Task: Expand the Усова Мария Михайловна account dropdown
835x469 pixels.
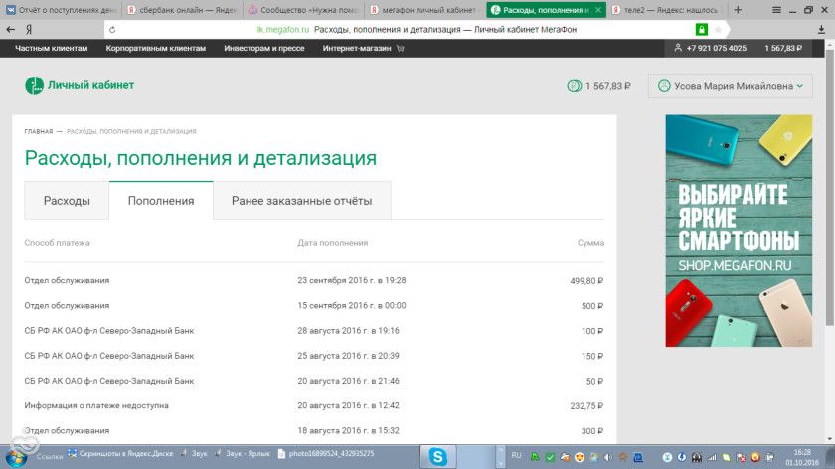Action: point(730,86)
